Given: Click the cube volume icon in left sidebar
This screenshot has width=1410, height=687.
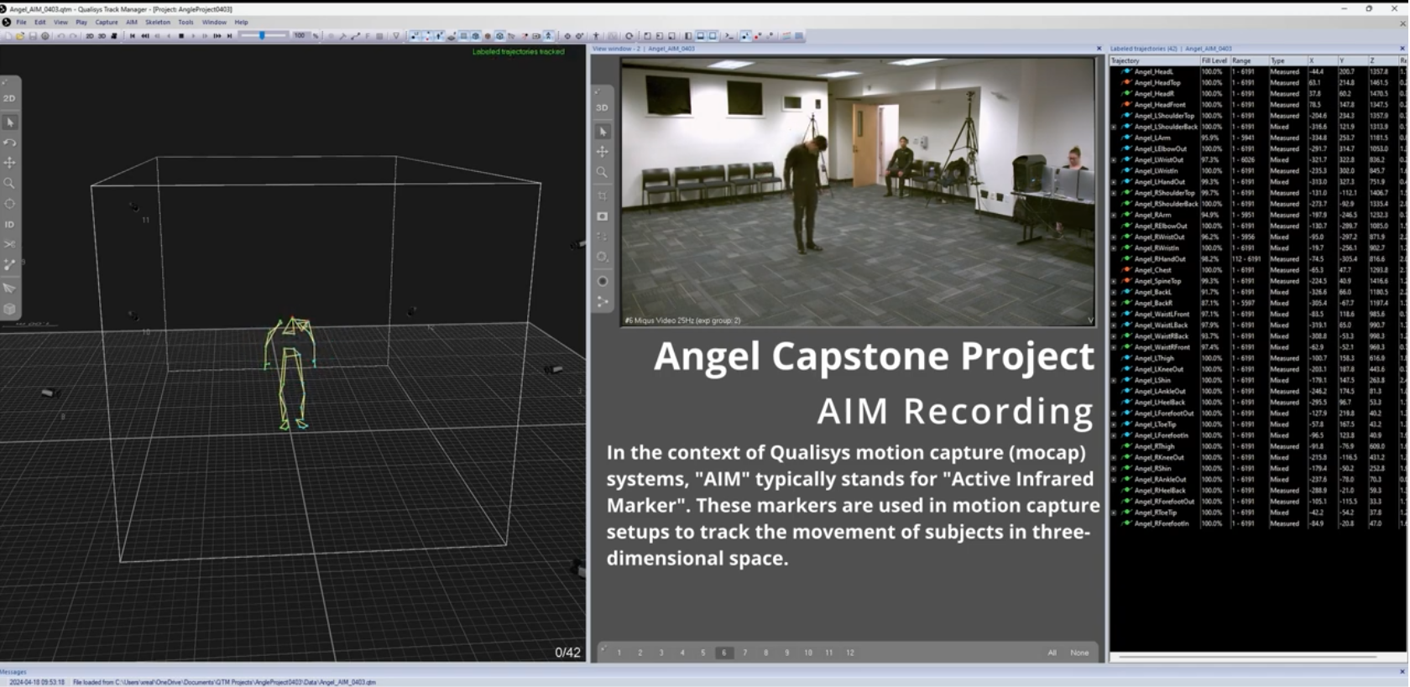Looking at the screenshot, I should [9, 309].
